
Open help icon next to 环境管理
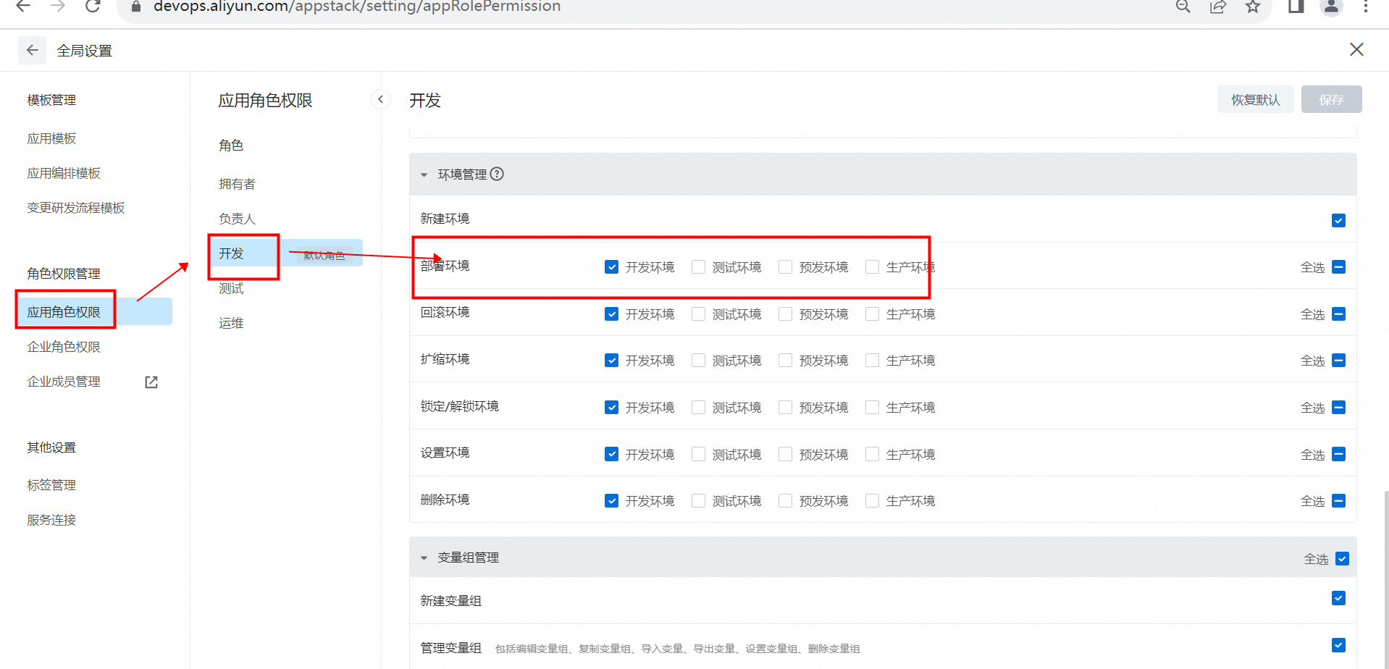(497, 174)
